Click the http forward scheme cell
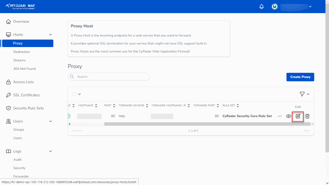The height and width of the screenshot is (185, 329). 122,116
